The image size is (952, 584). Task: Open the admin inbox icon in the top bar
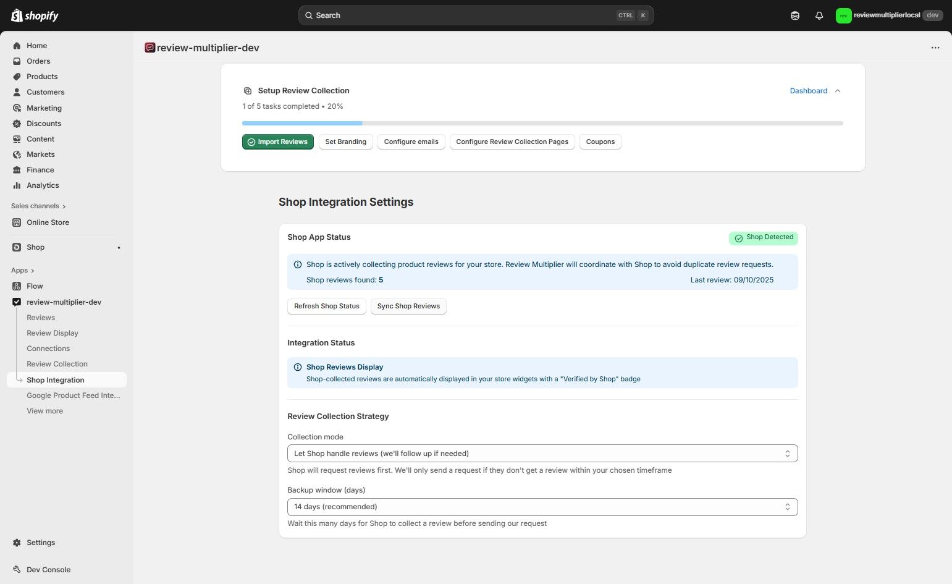pos(795,15)
